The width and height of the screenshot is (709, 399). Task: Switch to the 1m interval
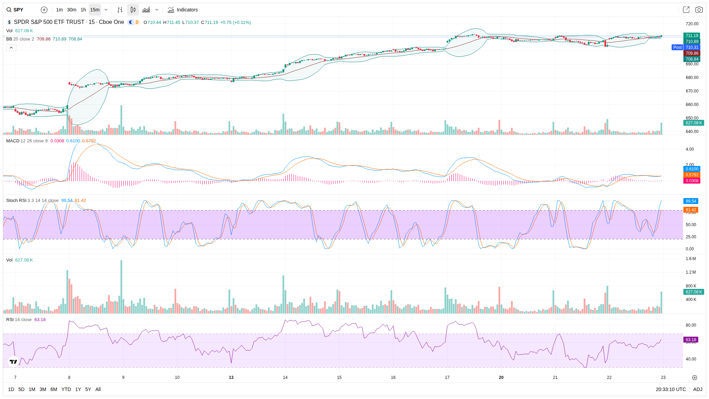pos(59,10)
